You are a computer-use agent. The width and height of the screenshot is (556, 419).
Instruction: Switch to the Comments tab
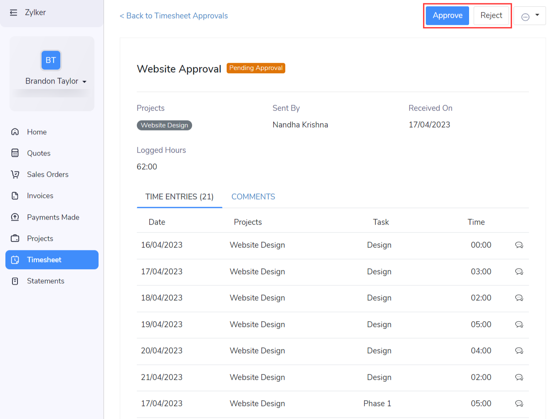point(253,196)
